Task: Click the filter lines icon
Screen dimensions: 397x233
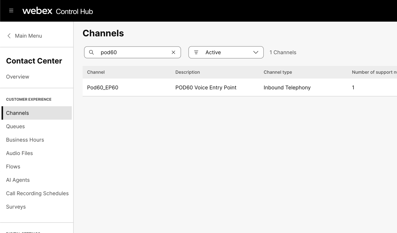Action: point(196,52)
